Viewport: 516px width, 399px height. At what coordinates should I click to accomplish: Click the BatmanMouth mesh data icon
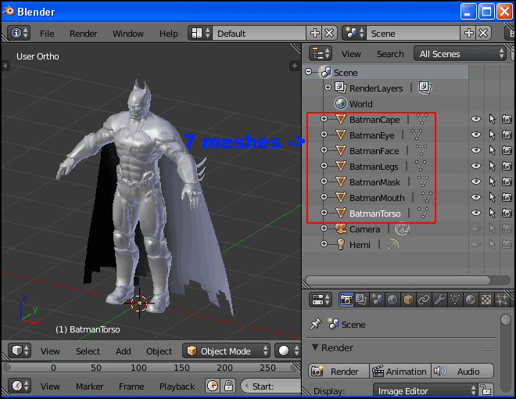click(427, 197)
